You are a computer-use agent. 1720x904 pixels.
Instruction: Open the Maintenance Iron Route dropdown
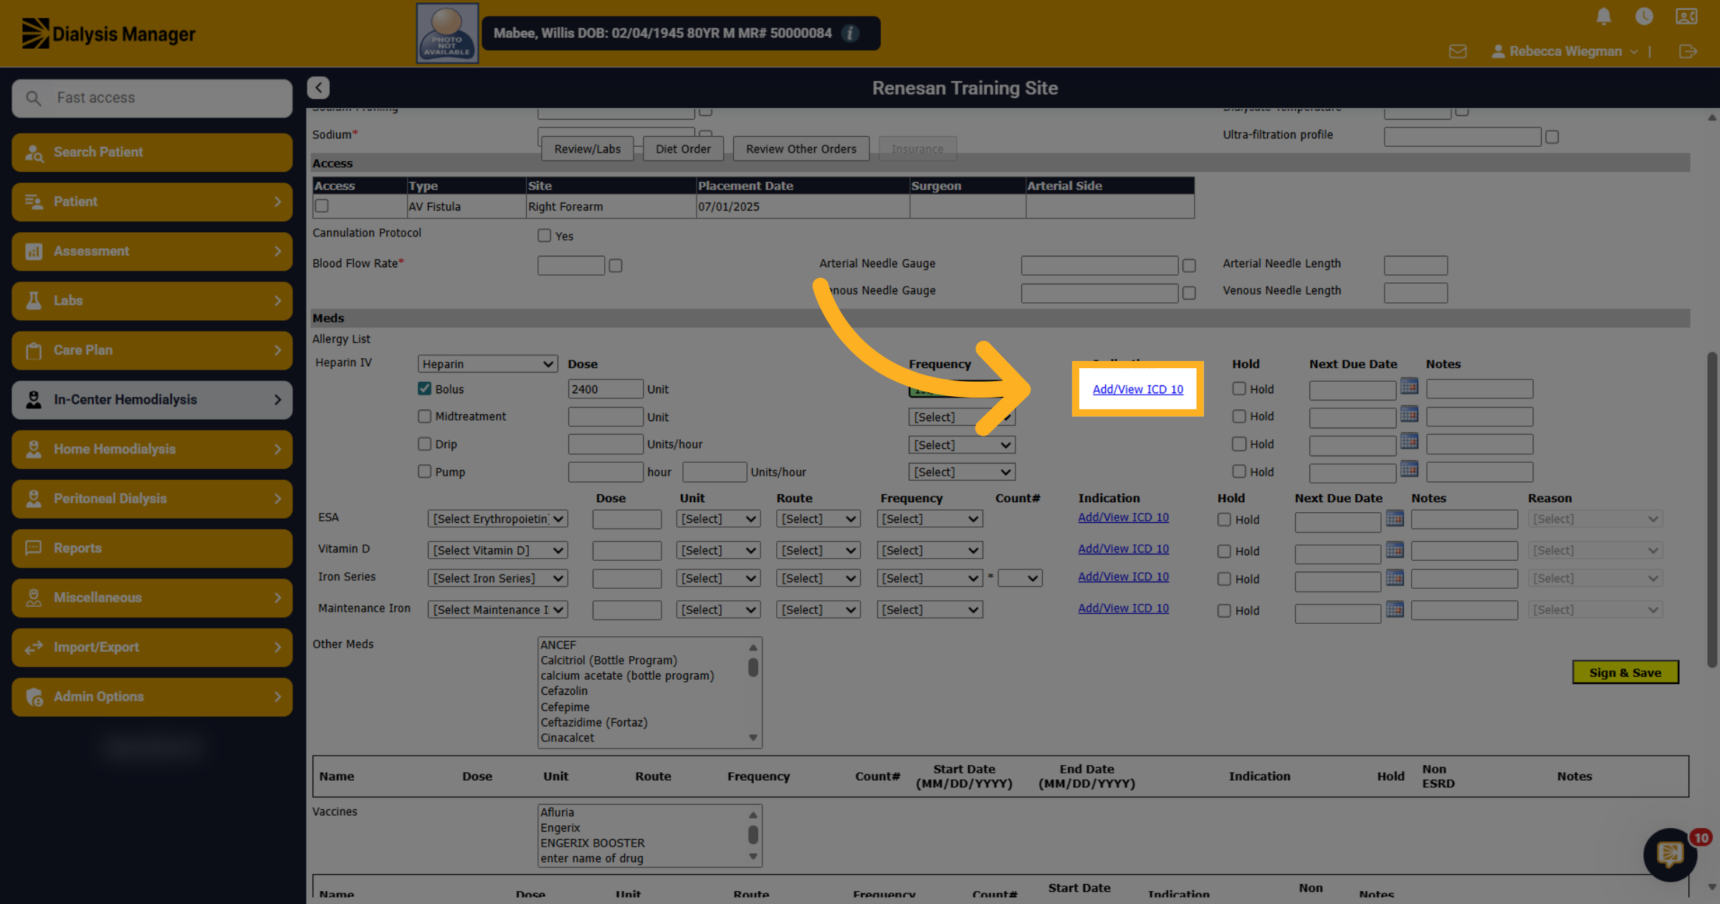tap(818, 610)
